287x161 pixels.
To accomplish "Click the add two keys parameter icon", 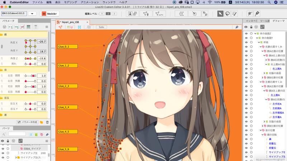I will click(10, 27).
